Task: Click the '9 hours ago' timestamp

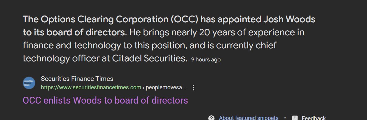Action: tap(206, 60)
